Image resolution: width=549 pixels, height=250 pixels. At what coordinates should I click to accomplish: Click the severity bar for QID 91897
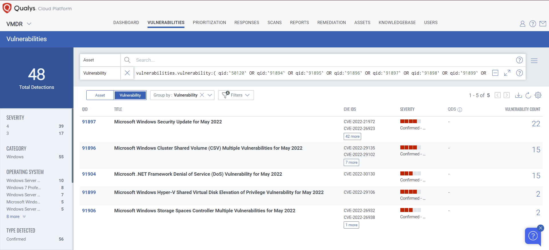(410, 121)
